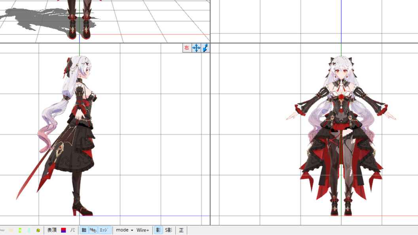This screenshot has height=235, width=418.
Task: Click the bright green icon in bottom toolbar
Action: tap(20, 230)
